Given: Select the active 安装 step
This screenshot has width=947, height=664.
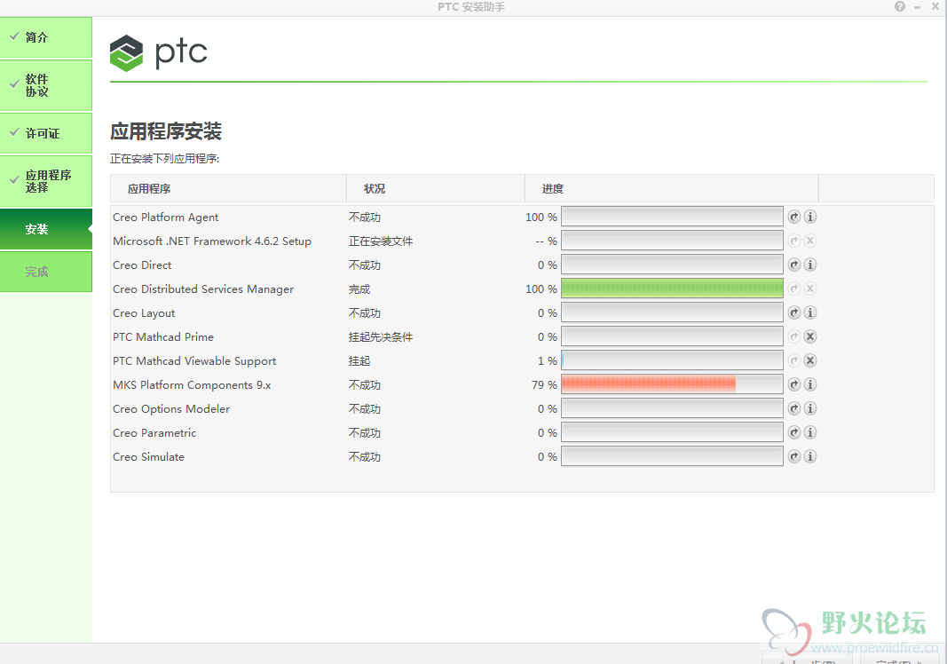Looking at the screenshot, I should 46,229.
